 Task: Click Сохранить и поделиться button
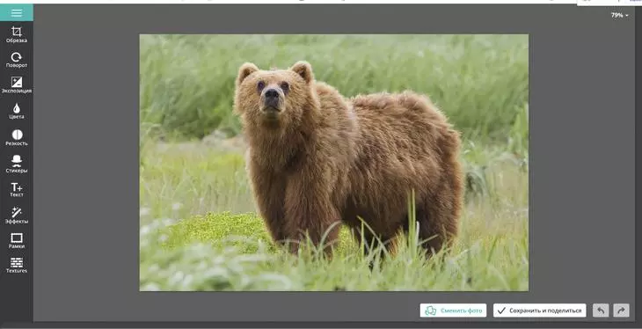click(x=540, y=311)
